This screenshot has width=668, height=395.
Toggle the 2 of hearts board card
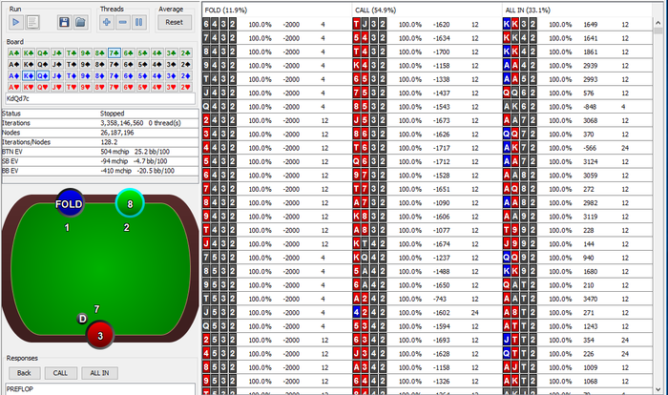(185, 87)
